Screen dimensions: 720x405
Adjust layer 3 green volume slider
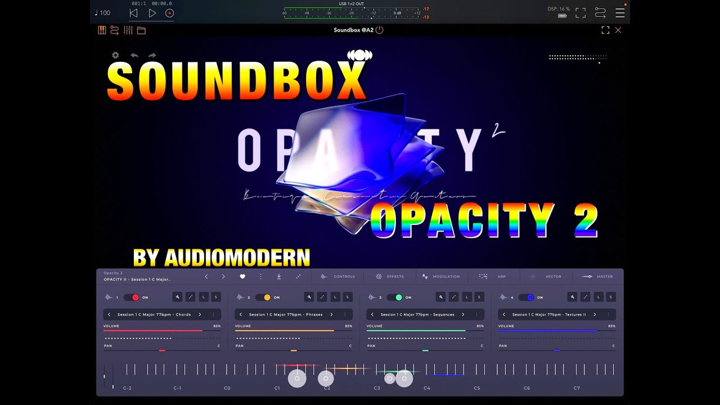pyautogui.click(x=425, y=331)
